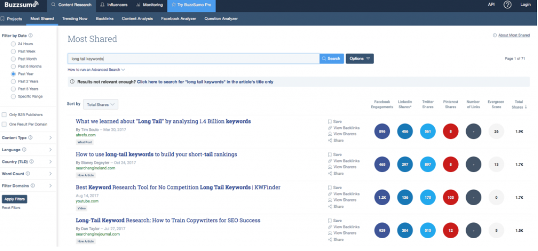Click Save icon for searchenginejournal.com article
Viewport: 538px width, 251px height.
coord(330,220)
